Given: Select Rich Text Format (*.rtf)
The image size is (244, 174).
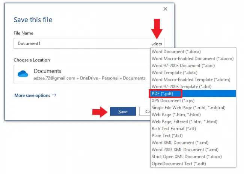Looking at the screenshot, I should coord(193,129).
